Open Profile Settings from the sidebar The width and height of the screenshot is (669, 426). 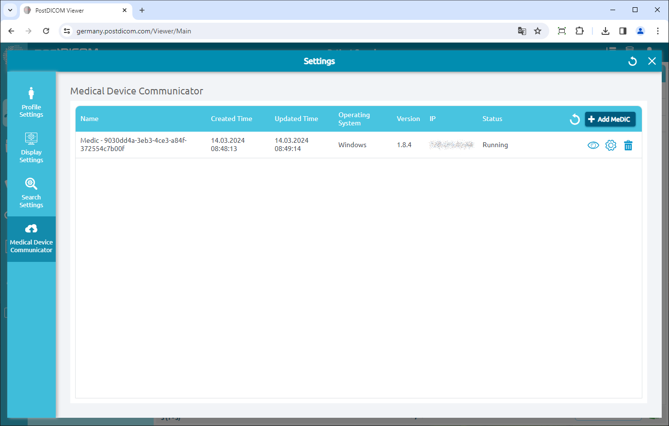[31, 102]
